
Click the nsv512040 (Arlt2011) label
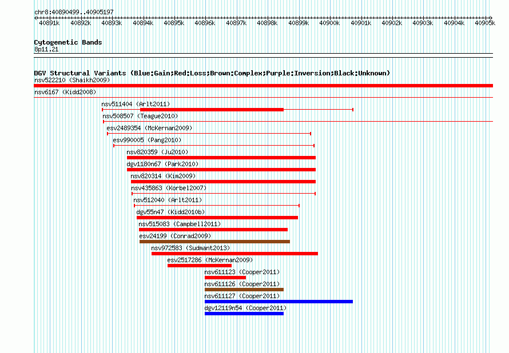point(168,200)
